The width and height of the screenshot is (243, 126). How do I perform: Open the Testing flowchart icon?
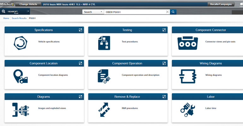(x=104, y=43)
